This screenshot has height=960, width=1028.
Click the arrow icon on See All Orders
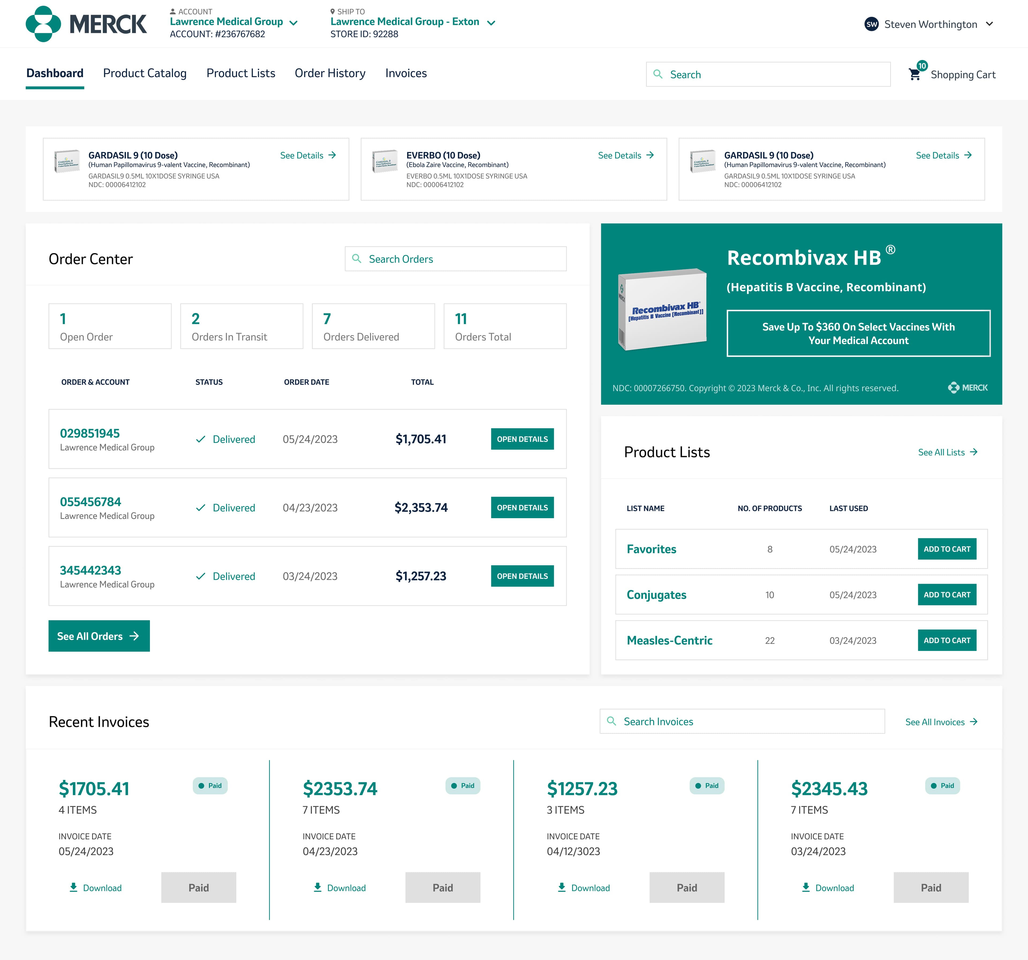pyautogui.click(x=134, y=636)
